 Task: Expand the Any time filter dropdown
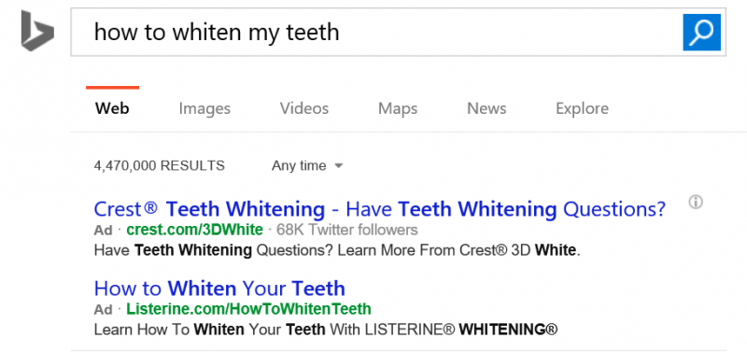pos(307,166)
